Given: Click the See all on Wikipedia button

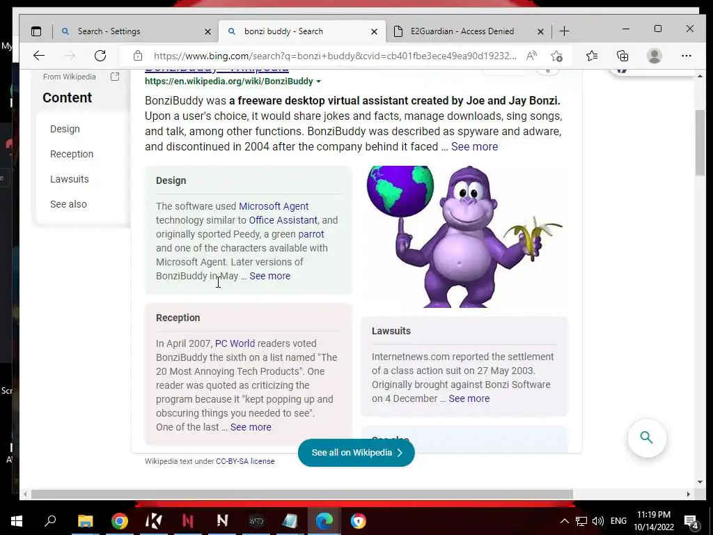Looking at the screenshot, I should pyautogui.click(x=356, y=453).
